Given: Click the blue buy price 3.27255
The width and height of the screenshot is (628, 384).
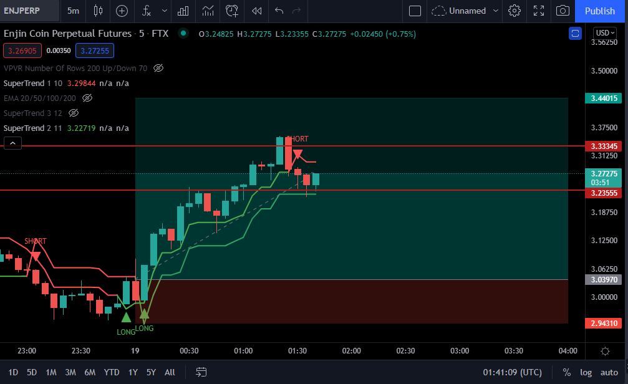Looking at the screenshot, I should point(95,50).
